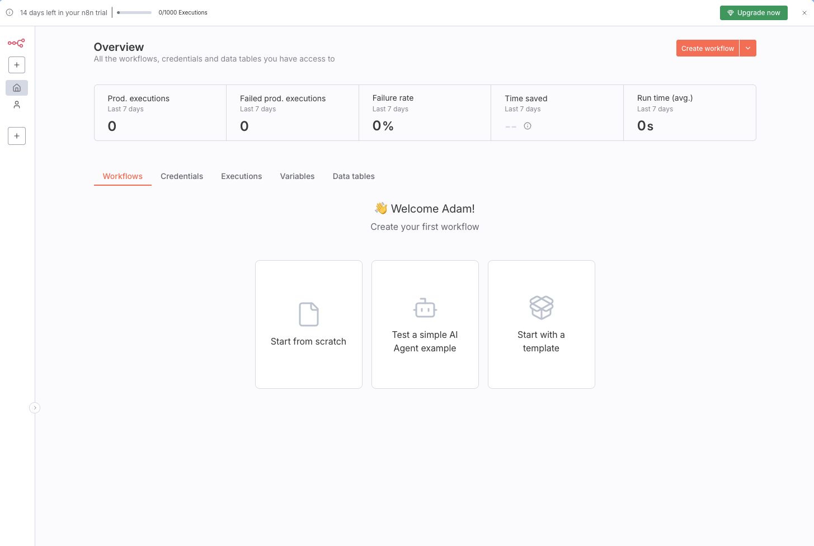This screenshot has width=814, height=546.
Task: Click the executions usage progress bar
Action: 134,12
